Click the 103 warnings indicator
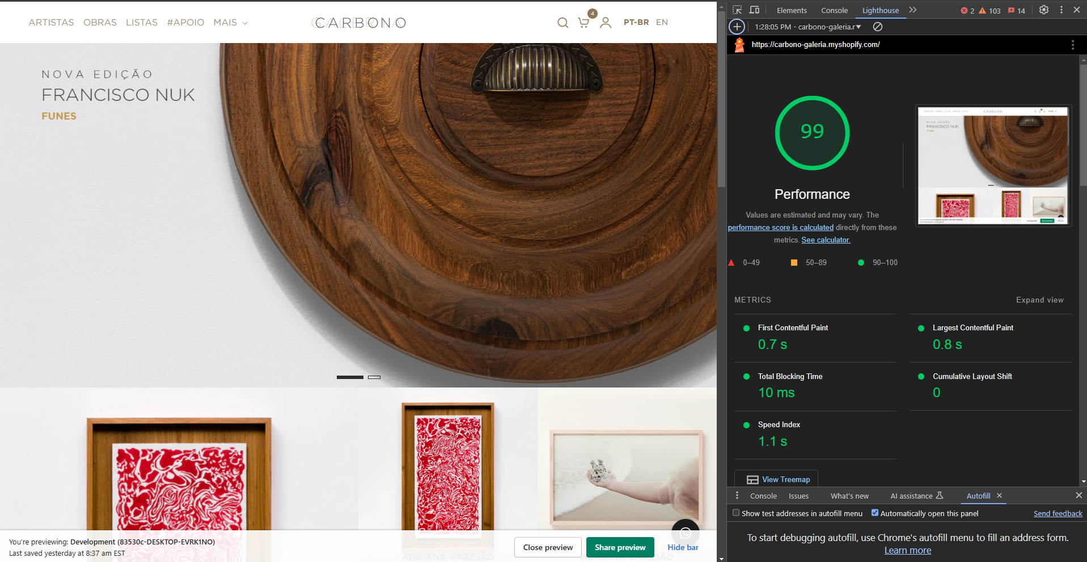The width and height of the screenshot is (1087, 562). pyautogui.click(x=989, y=11)
